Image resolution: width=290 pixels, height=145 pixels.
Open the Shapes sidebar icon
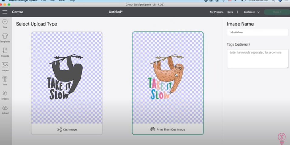click(5, 93)
